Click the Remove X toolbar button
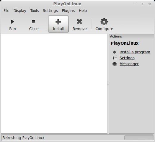 click(79, 24)
